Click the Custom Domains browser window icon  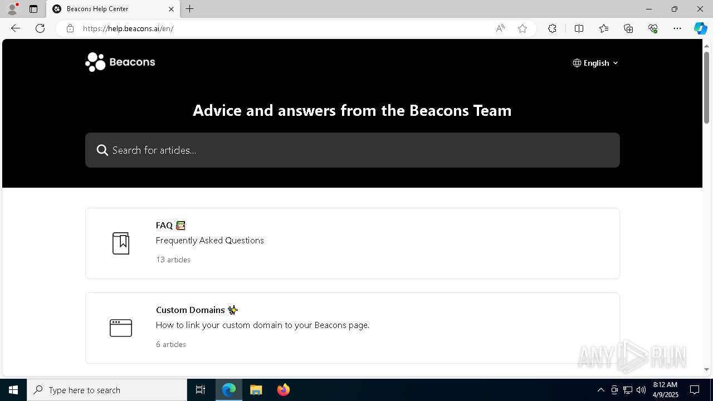pos(121,328)
